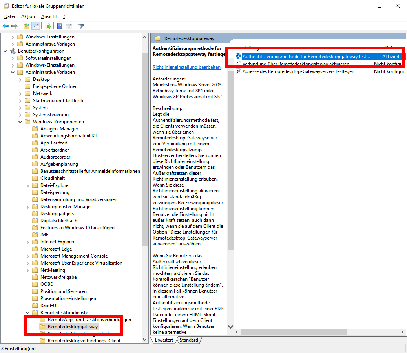
Task: Toggle the console tree show/hide icon
Action: point(36,26)
